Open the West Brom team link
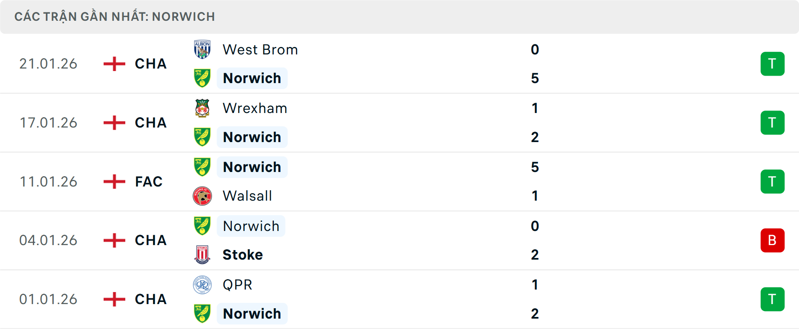The image size is (799, 329). coord(260,50)
